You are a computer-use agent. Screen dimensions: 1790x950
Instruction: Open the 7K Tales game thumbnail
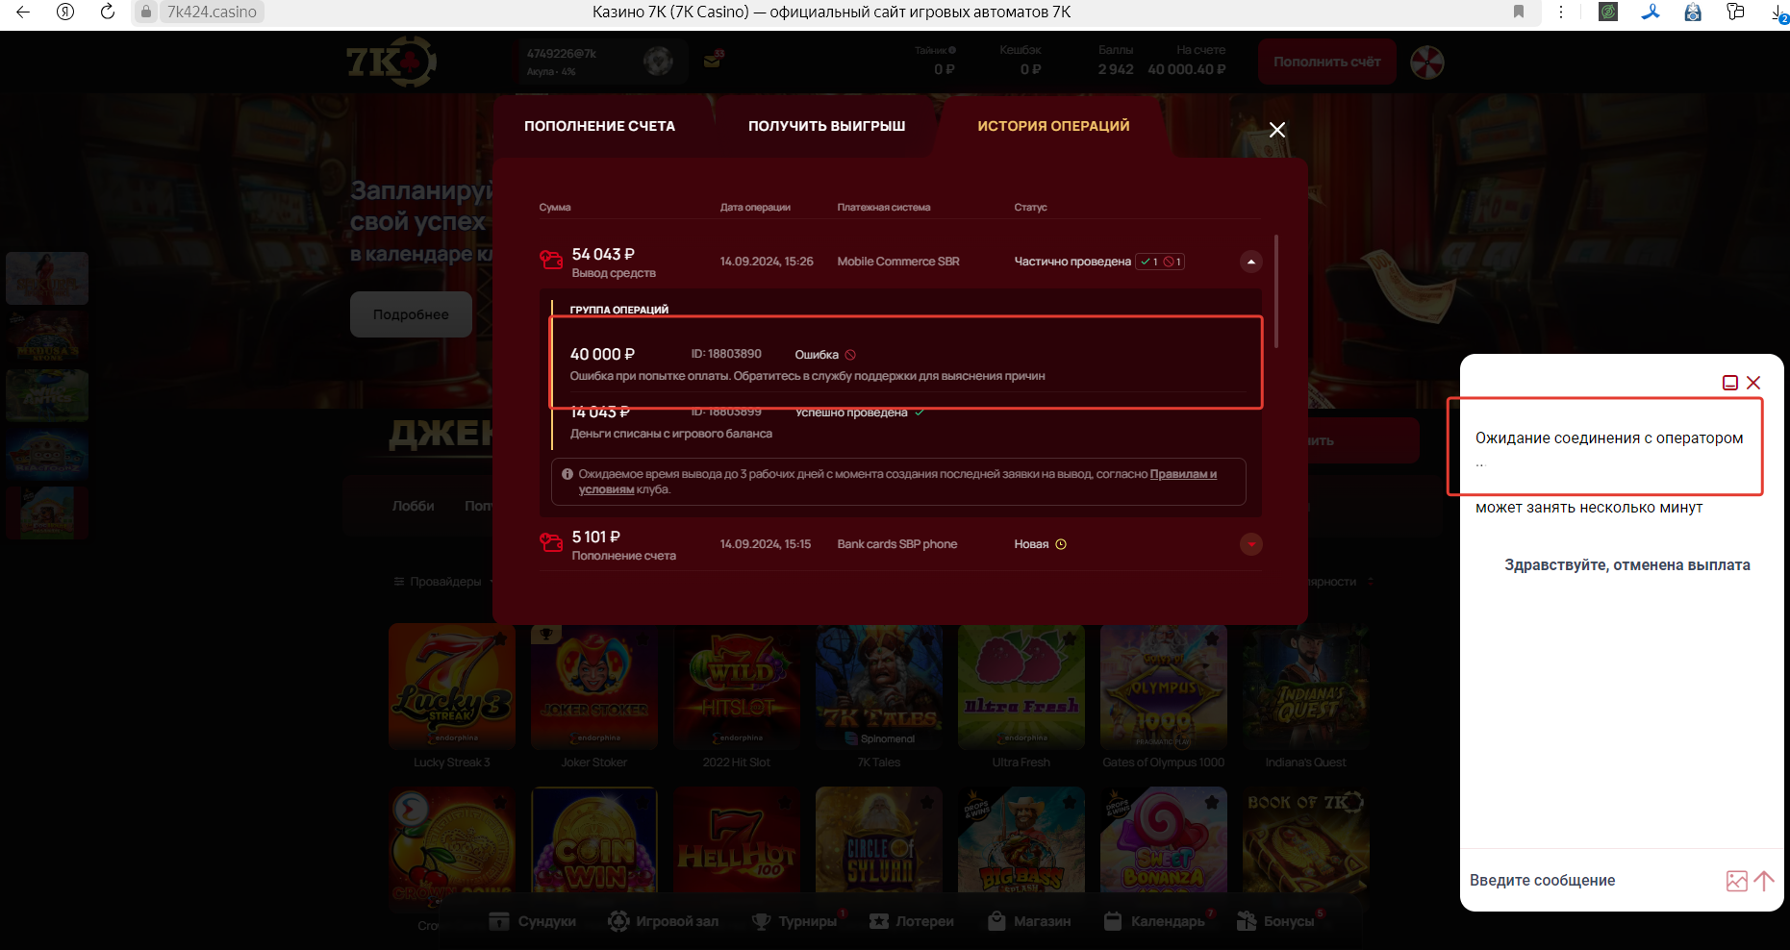(879, 687)
